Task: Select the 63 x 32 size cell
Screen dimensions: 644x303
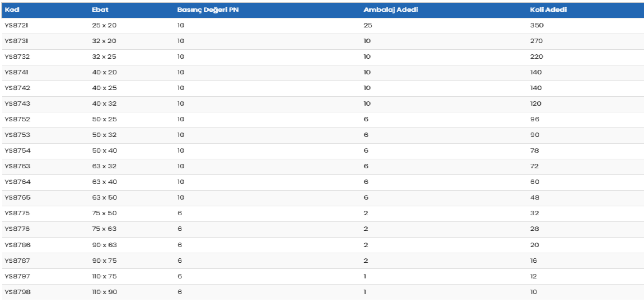Action: pos(104,166)
